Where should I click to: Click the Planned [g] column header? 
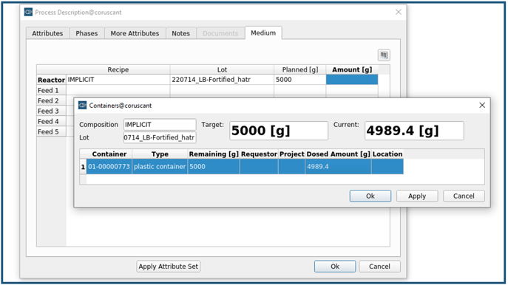tap(300, 69)
